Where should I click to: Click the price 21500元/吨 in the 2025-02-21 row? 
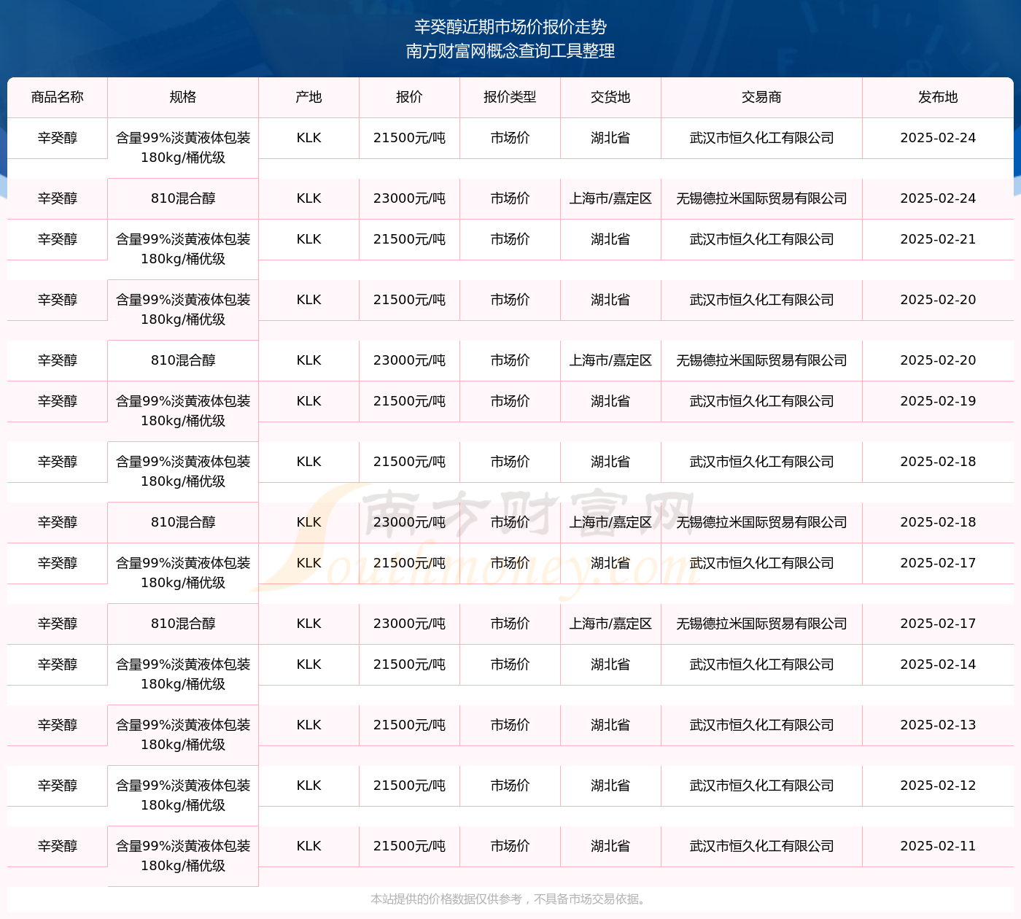click(410, 239)
